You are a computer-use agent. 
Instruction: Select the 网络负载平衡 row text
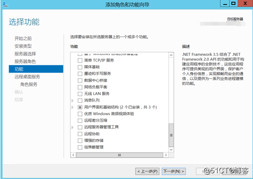tap(96, 87)
